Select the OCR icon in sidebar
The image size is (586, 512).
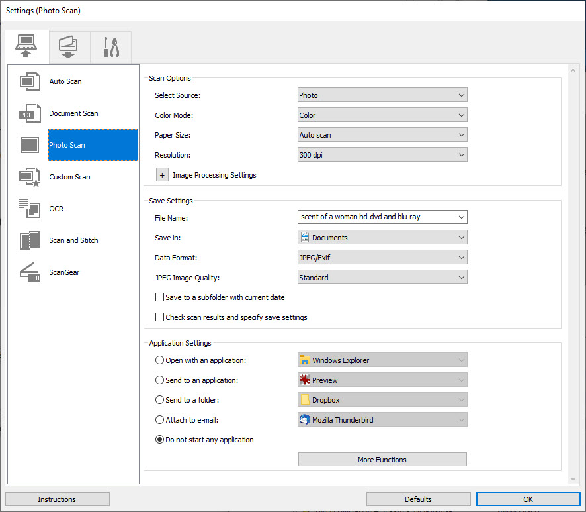point(30,209)
